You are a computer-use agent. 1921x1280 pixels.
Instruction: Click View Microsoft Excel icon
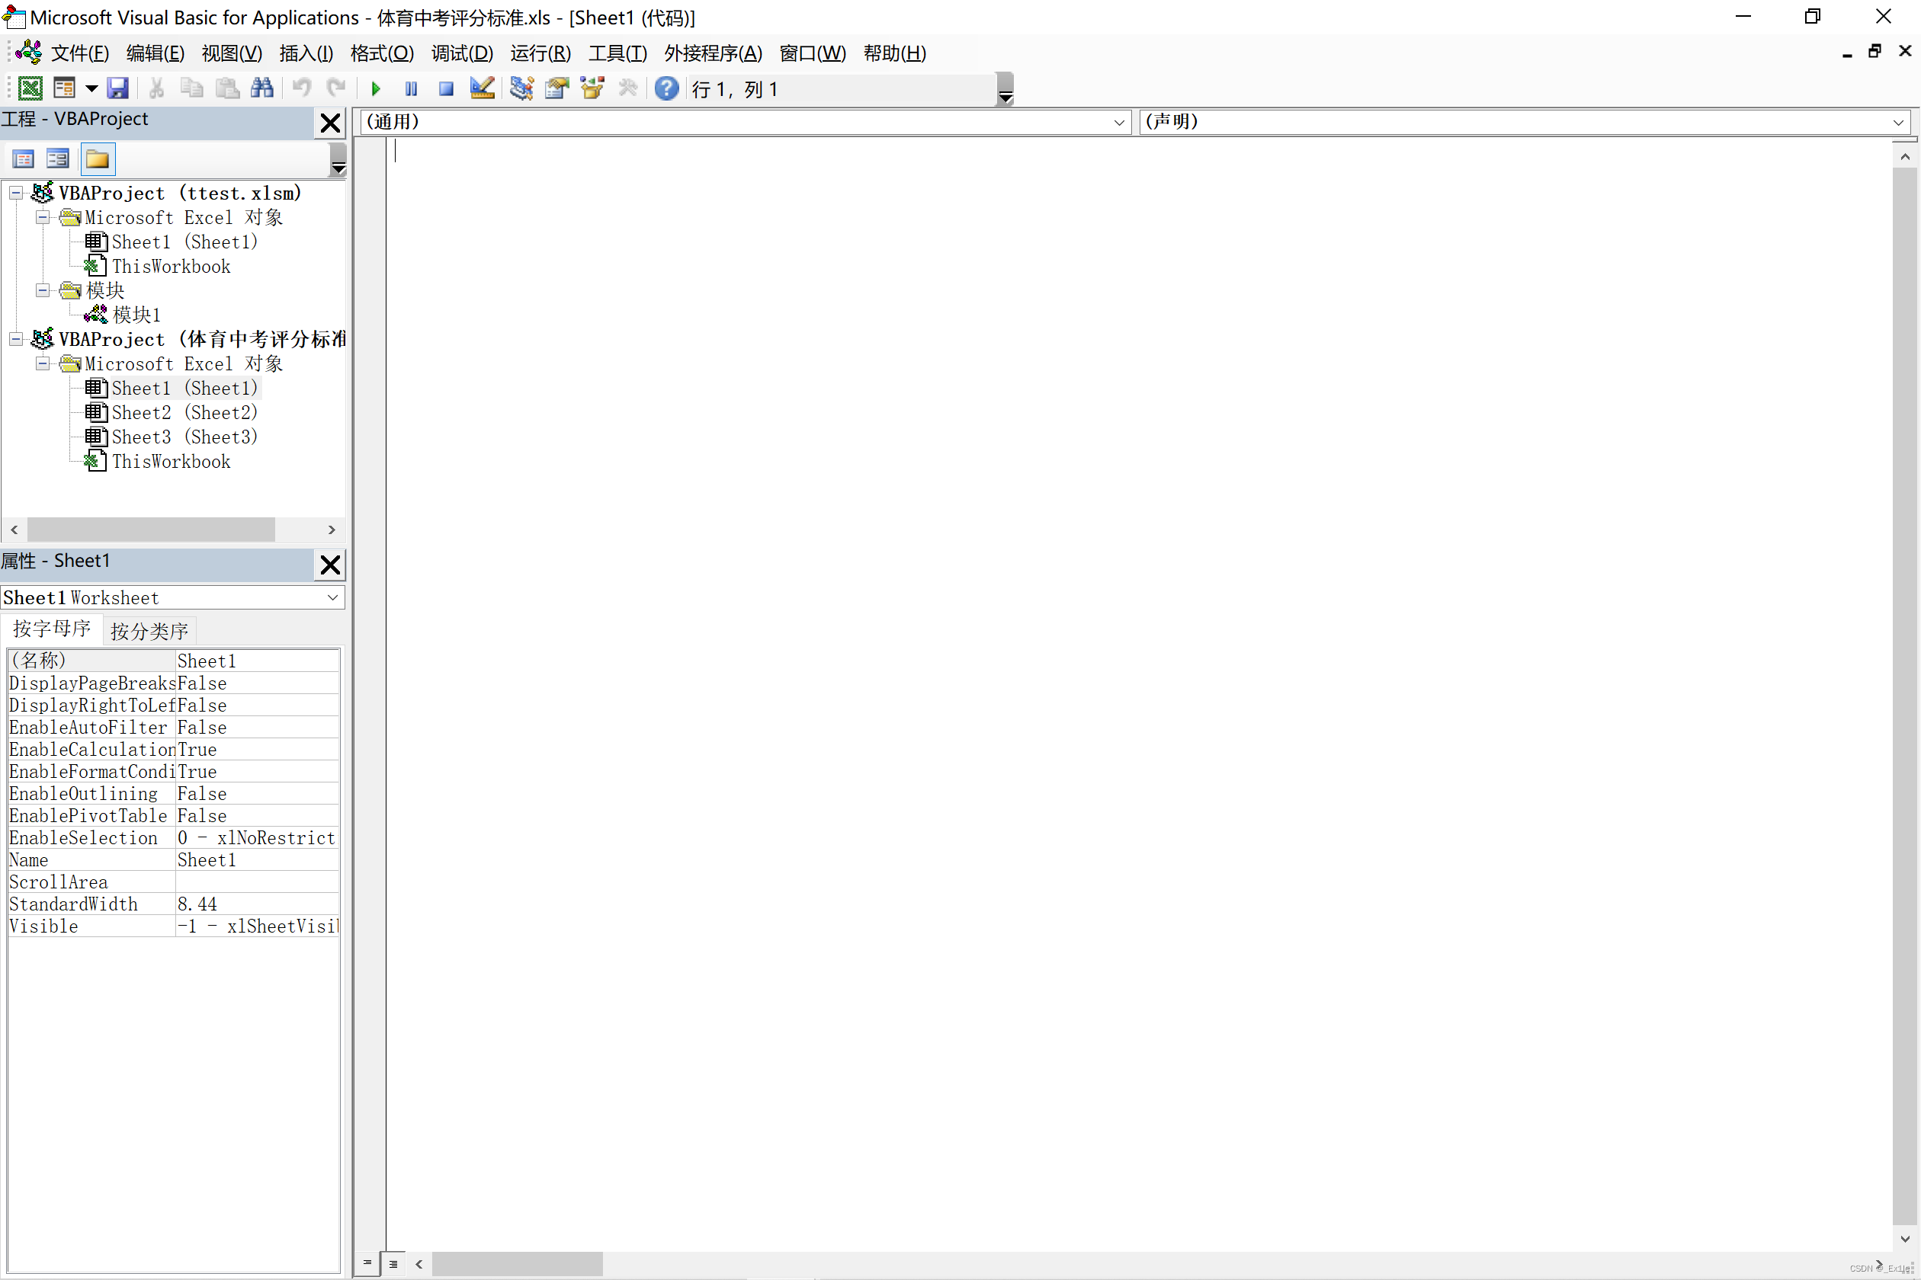[x=30, y=88]
